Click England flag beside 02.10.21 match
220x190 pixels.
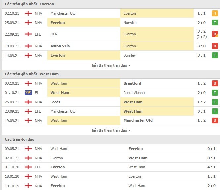click(x=28, y=13)
